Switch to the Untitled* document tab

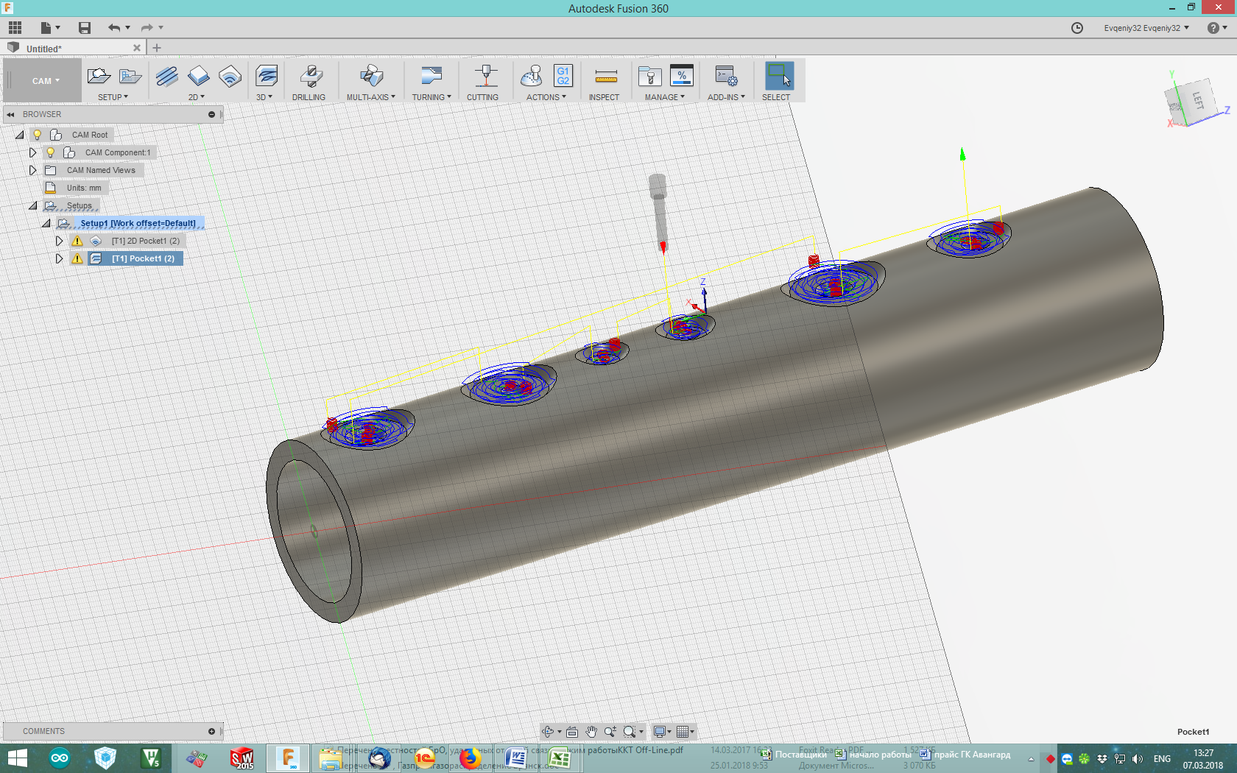(x=44, y=49)
